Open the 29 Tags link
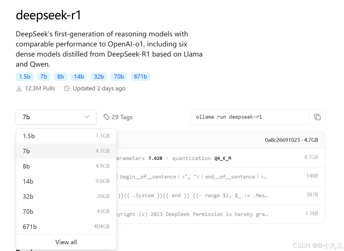344x251 pixels. point(118,117)
